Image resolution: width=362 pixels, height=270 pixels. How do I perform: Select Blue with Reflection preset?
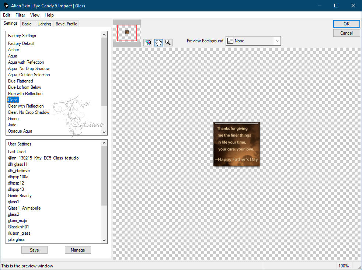(x=25, y=94)
